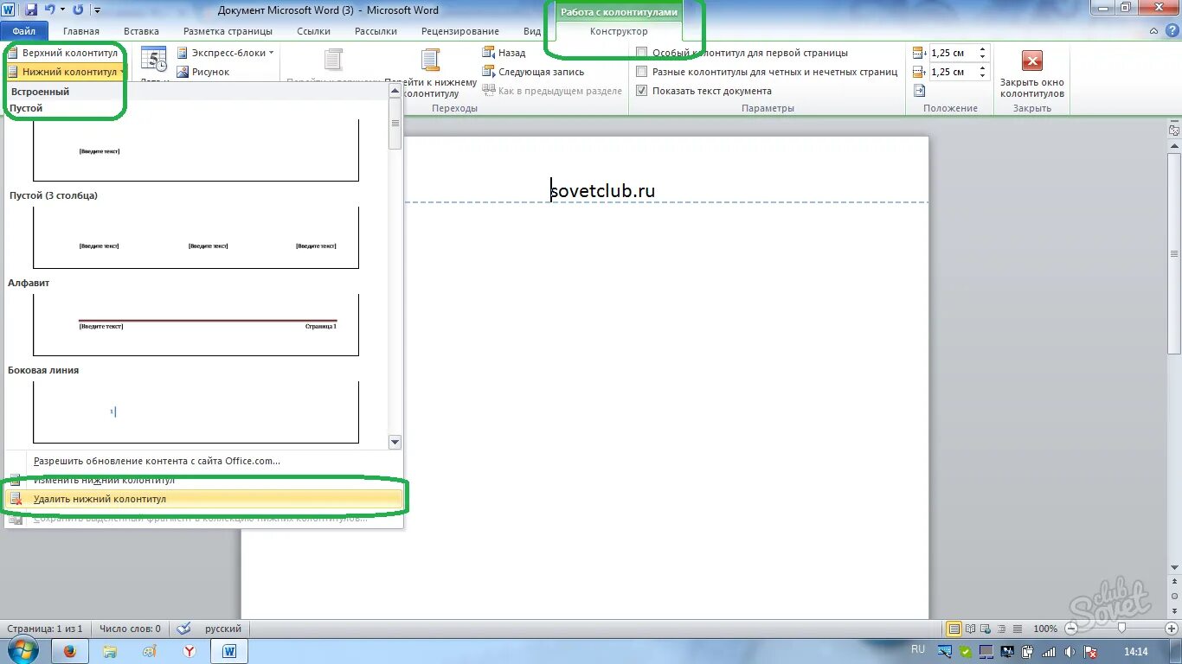Open quick access toolbar customize arrow
Screen dimensions: 1182x664
tap(96, 10)
